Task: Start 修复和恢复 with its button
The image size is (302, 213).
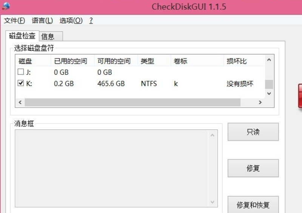Action: pos(253,205)
